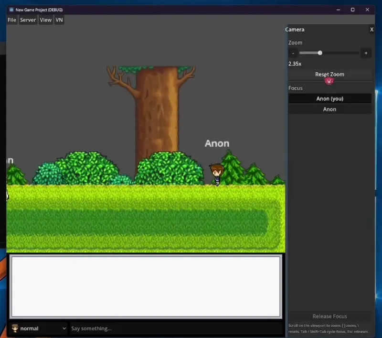Click the zoom minus button

pyautogui.click(x=293, y=53)
